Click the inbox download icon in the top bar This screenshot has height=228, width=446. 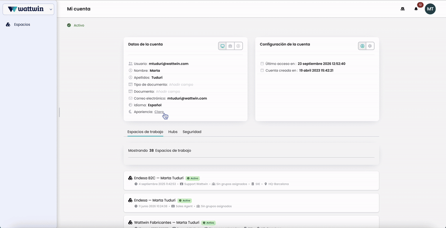point(403,9)
